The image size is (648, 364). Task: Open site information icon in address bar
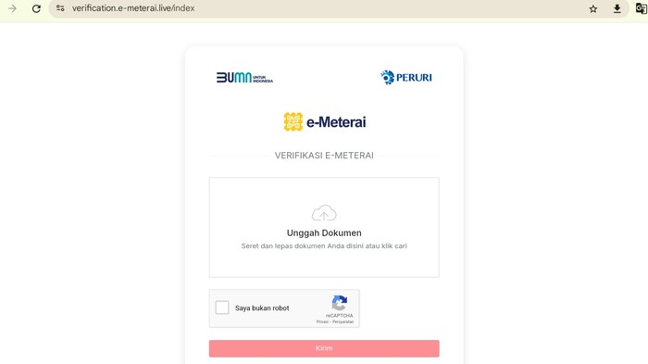[60, 7]
